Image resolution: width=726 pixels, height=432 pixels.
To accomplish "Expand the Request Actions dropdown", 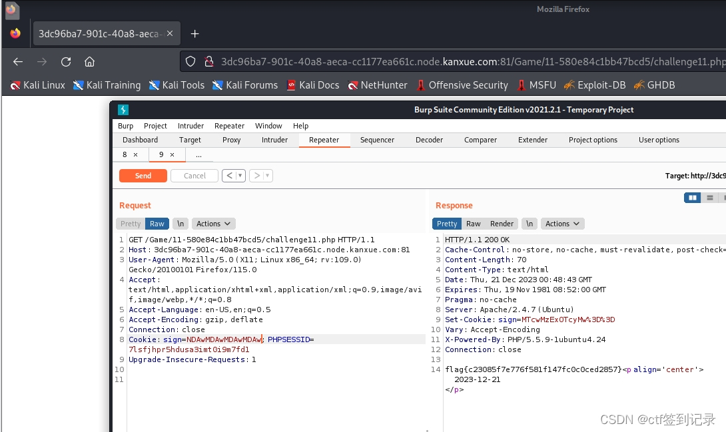I will [x=213, y=224].
